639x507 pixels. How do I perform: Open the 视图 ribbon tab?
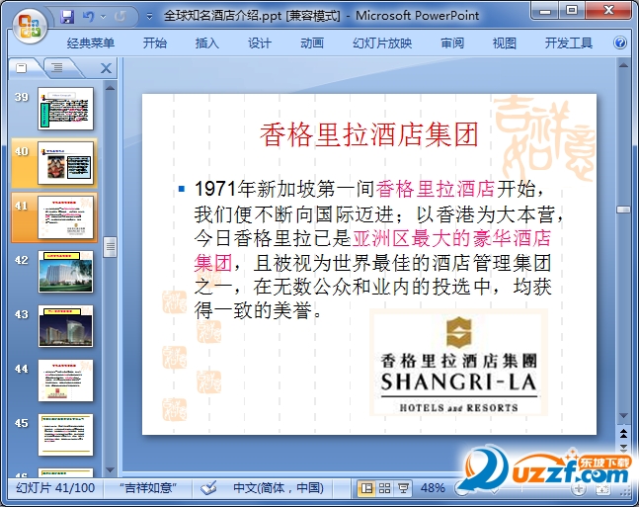(505, 42)
